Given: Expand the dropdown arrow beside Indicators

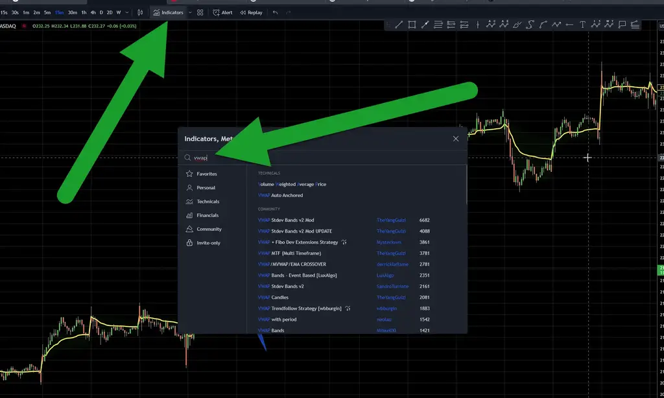Looking at the screenshot, I should [190, 12].
